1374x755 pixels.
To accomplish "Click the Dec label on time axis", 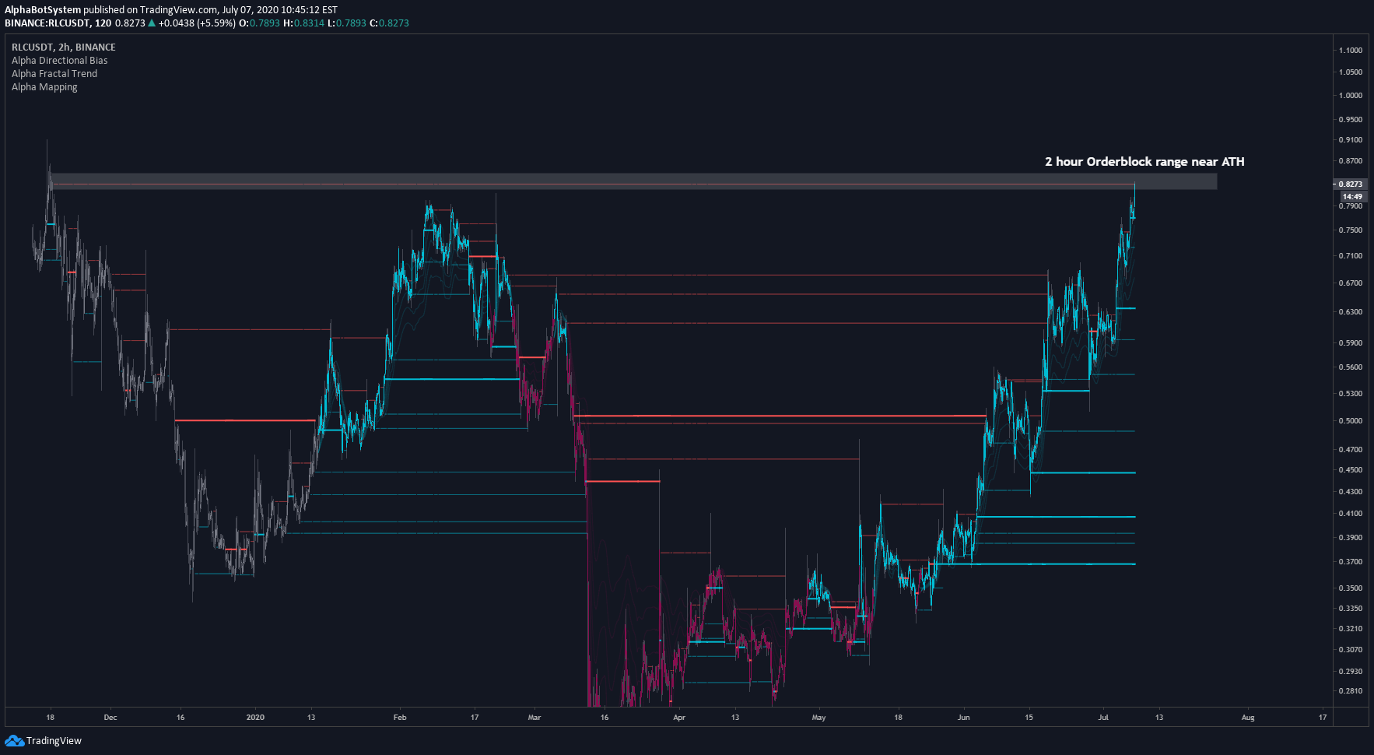I will pyautogui.click(x=110, y=718).
